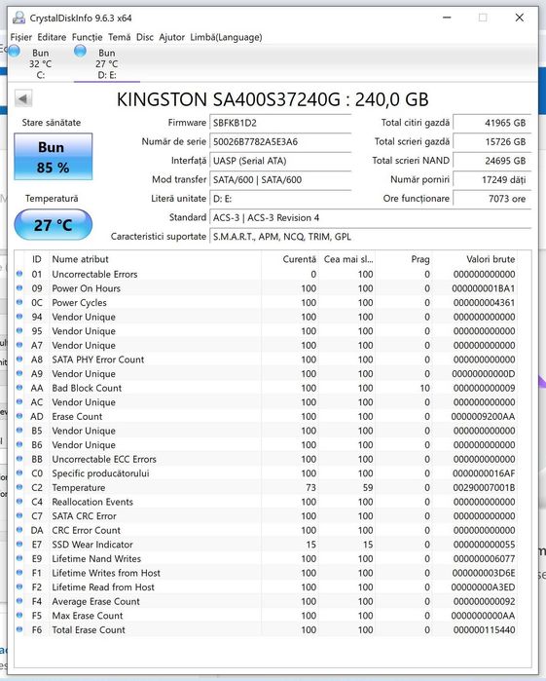
Task: Open the Disc menu
Action: 145,37
